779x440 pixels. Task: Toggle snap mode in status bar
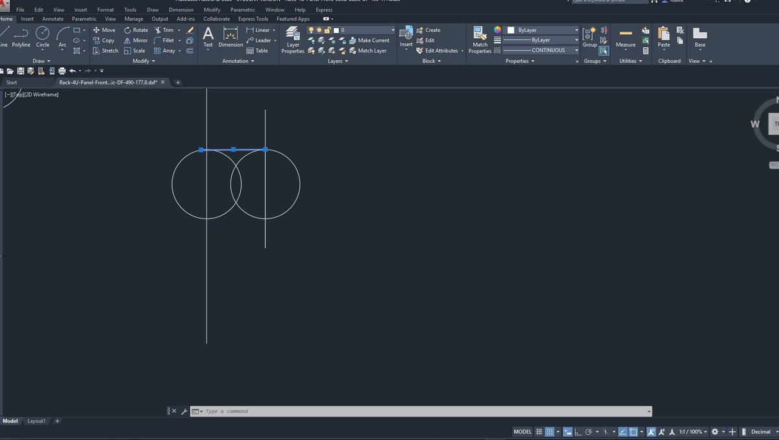(549, 432)
